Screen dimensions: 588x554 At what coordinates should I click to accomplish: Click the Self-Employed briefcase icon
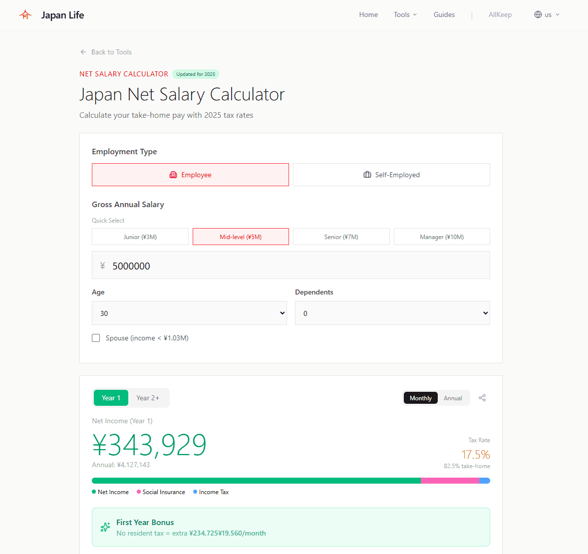[367, 175]
